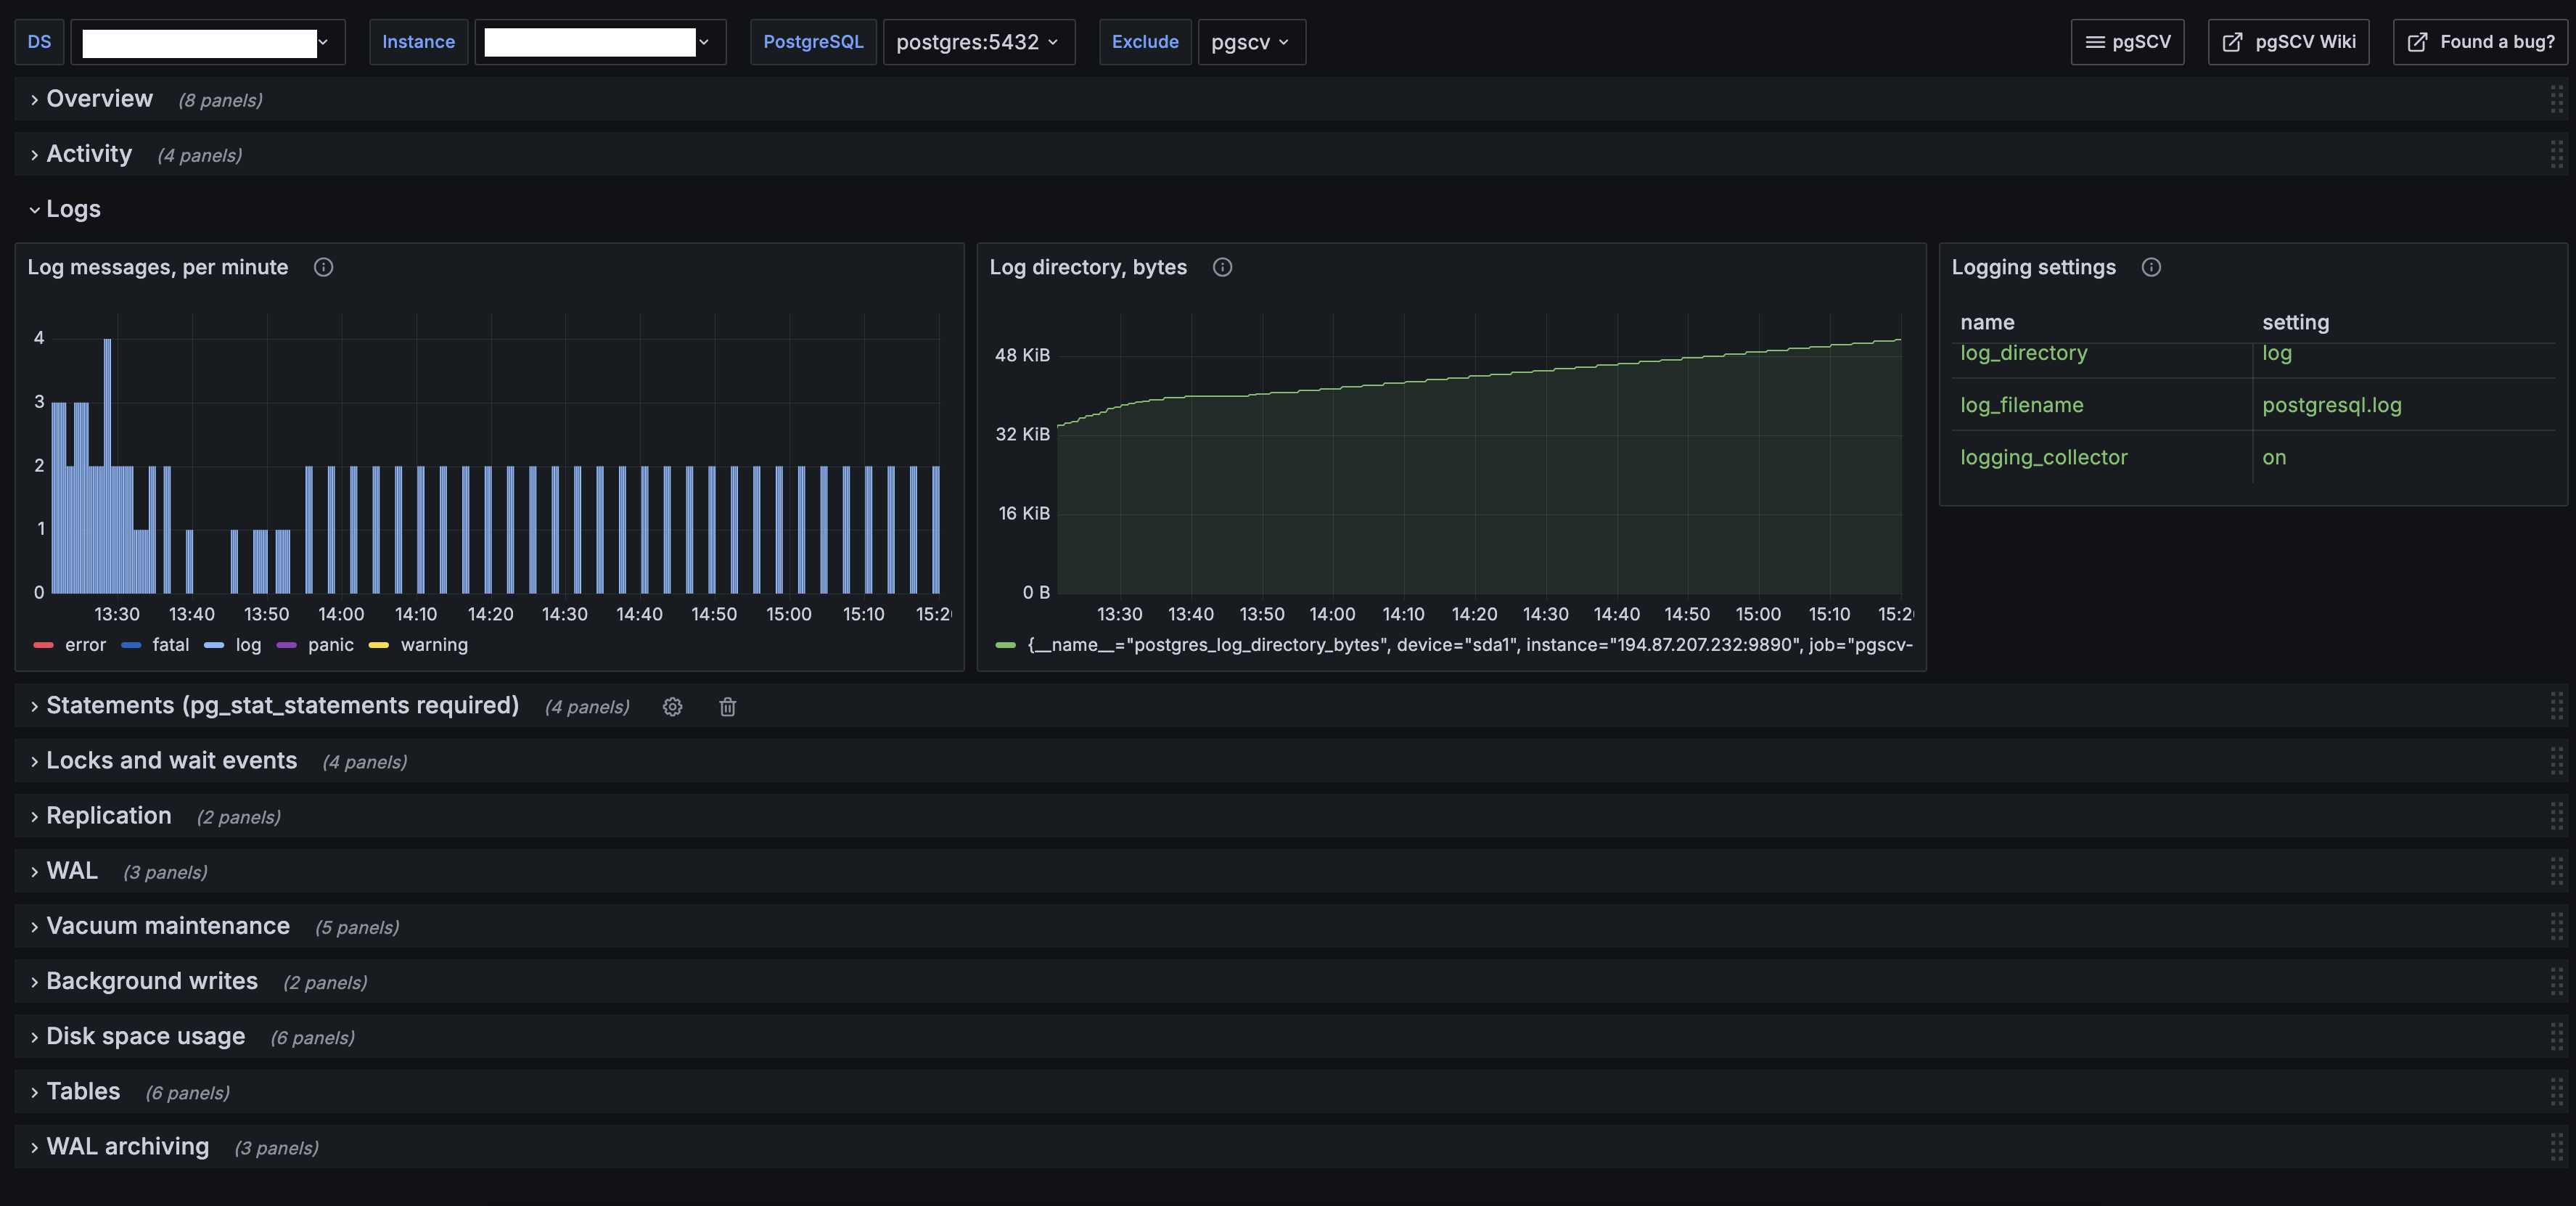Toggle error series in legend
The width and height of the screenshot is (2576, 1206).
tap(84, 645)
